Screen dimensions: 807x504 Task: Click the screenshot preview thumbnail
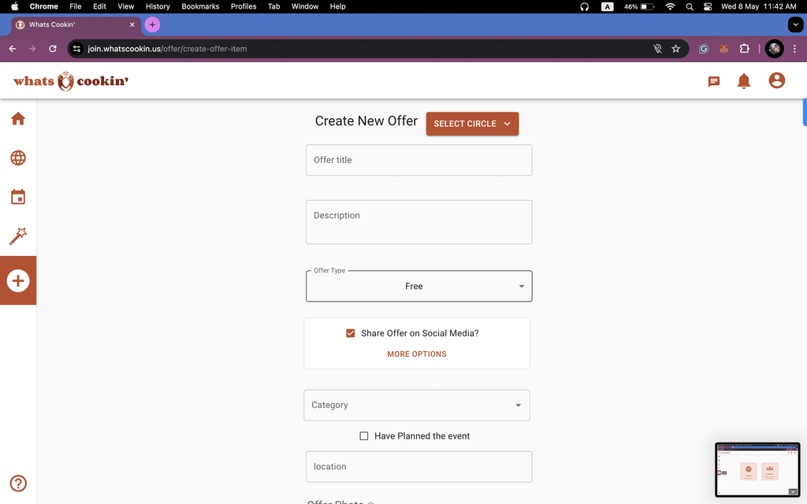[x=757, y=469]
